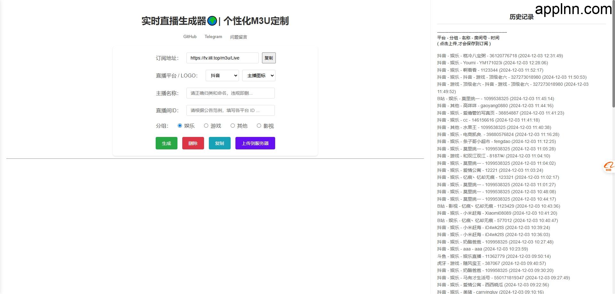Image resolution: width=615 pixels, height=294 pixels.
Task: Click the history panel vertical scrollbar
Action: point(613,54)
